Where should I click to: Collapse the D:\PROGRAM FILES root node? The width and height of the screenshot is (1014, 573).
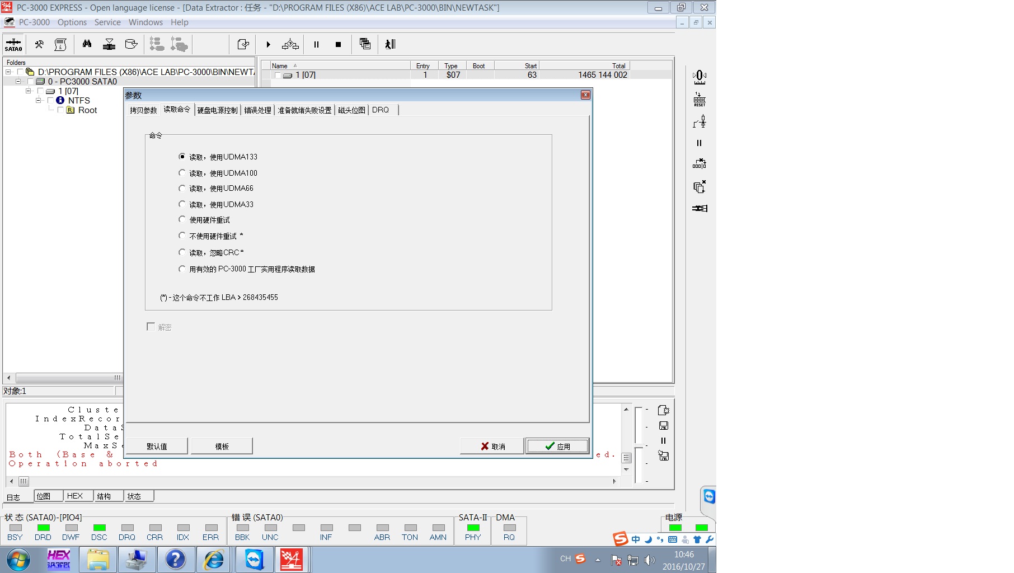[x=8, y=72]
